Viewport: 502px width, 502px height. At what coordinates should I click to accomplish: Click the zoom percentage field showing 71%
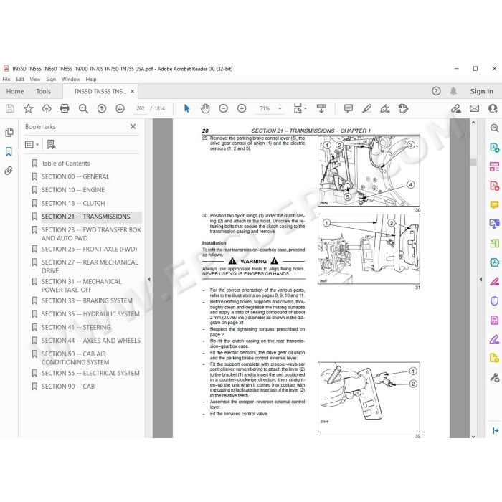tap(265, 108)
